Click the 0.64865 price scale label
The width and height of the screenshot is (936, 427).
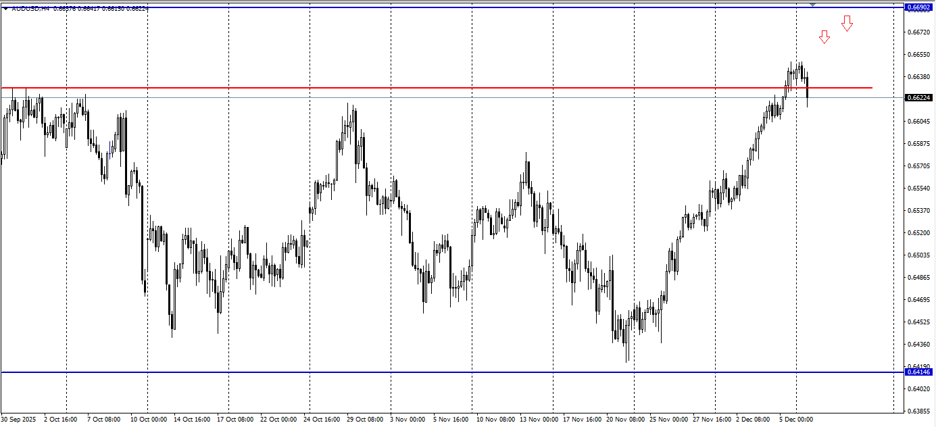pos(920,277)
